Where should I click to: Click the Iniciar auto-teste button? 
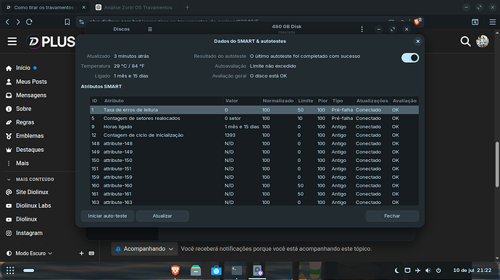tap(107, 216)
